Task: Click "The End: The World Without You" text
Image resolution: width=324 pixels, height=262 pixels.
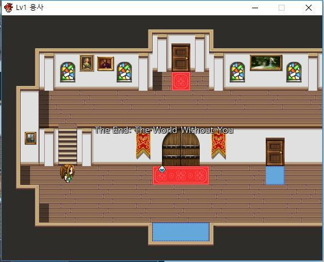Action: coord(164,130)
